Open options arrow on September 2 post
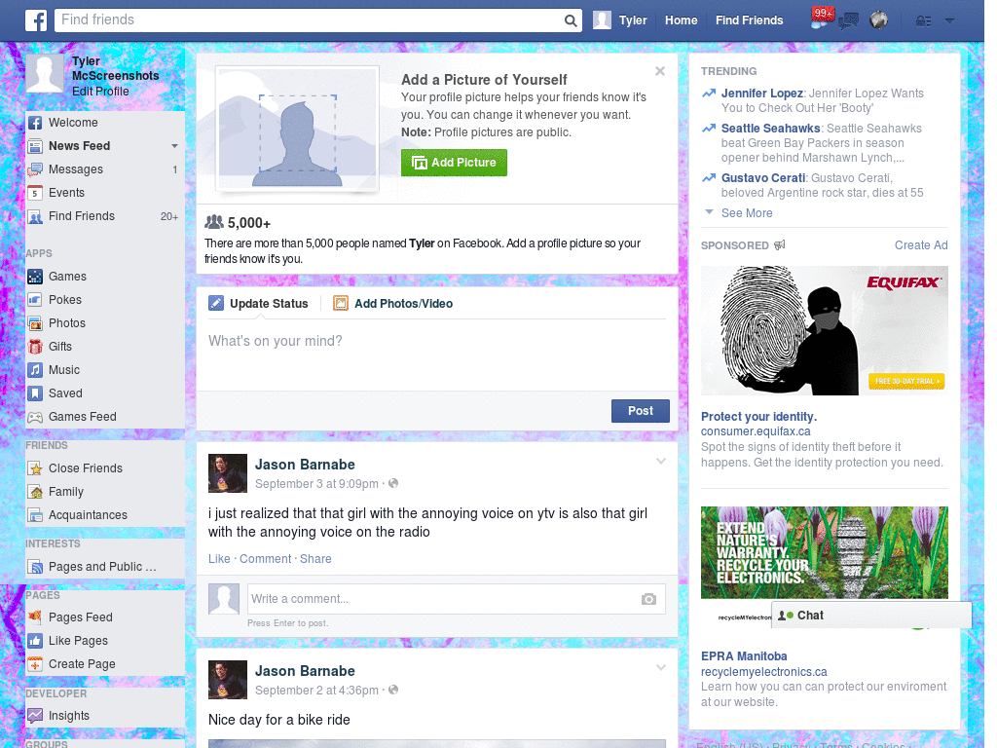Image resolution: width=997 pixels, height=748 pixels. point(661,668)
